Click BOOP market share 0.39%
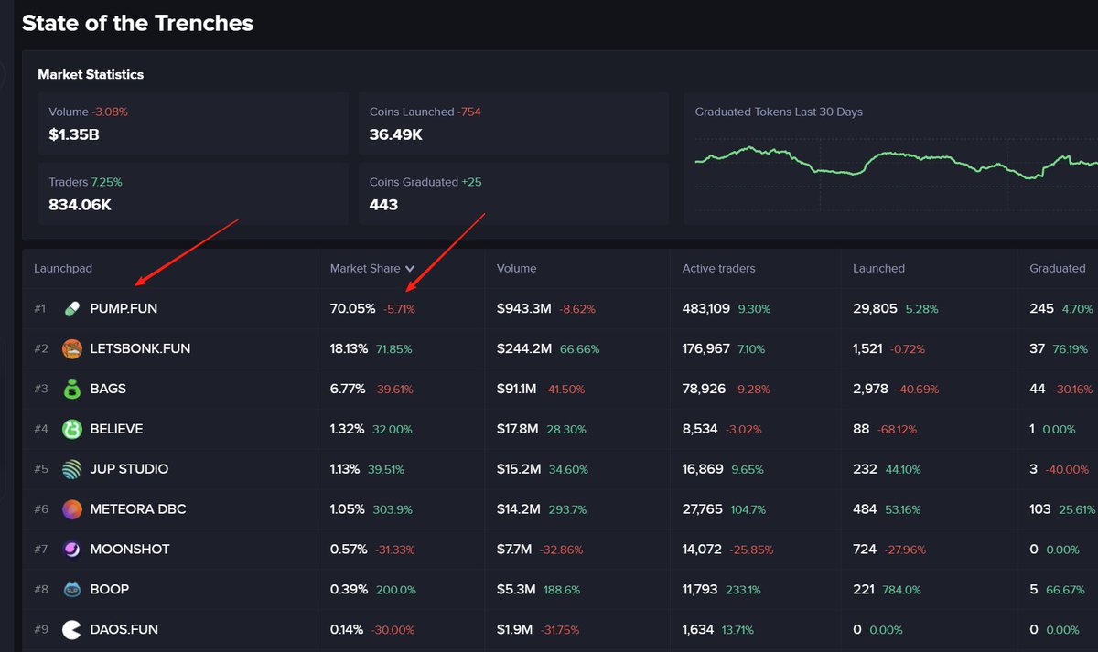Image resolution: width=1098 pixels, height=652 pixels. coord(350,590)
